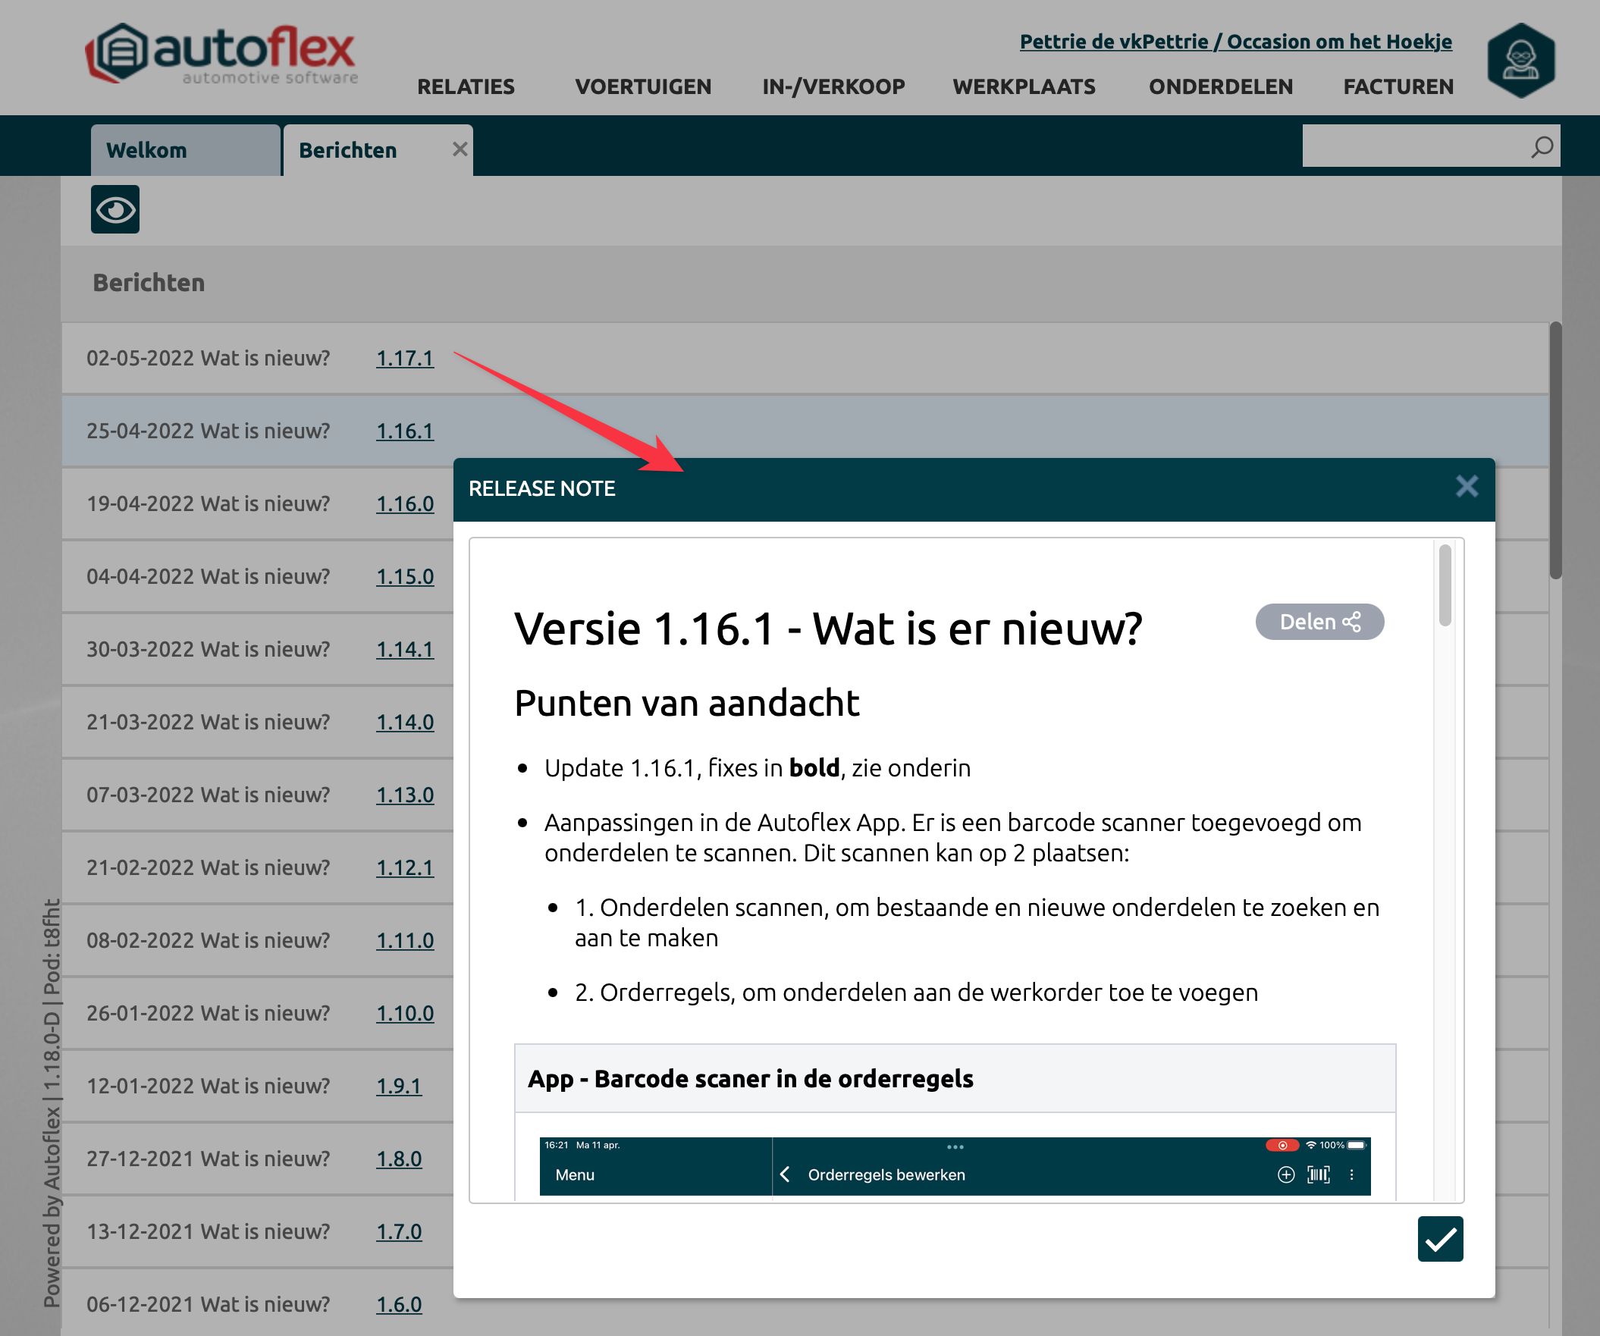
Task: Click the Delen share button
Action: point(1319,623)
